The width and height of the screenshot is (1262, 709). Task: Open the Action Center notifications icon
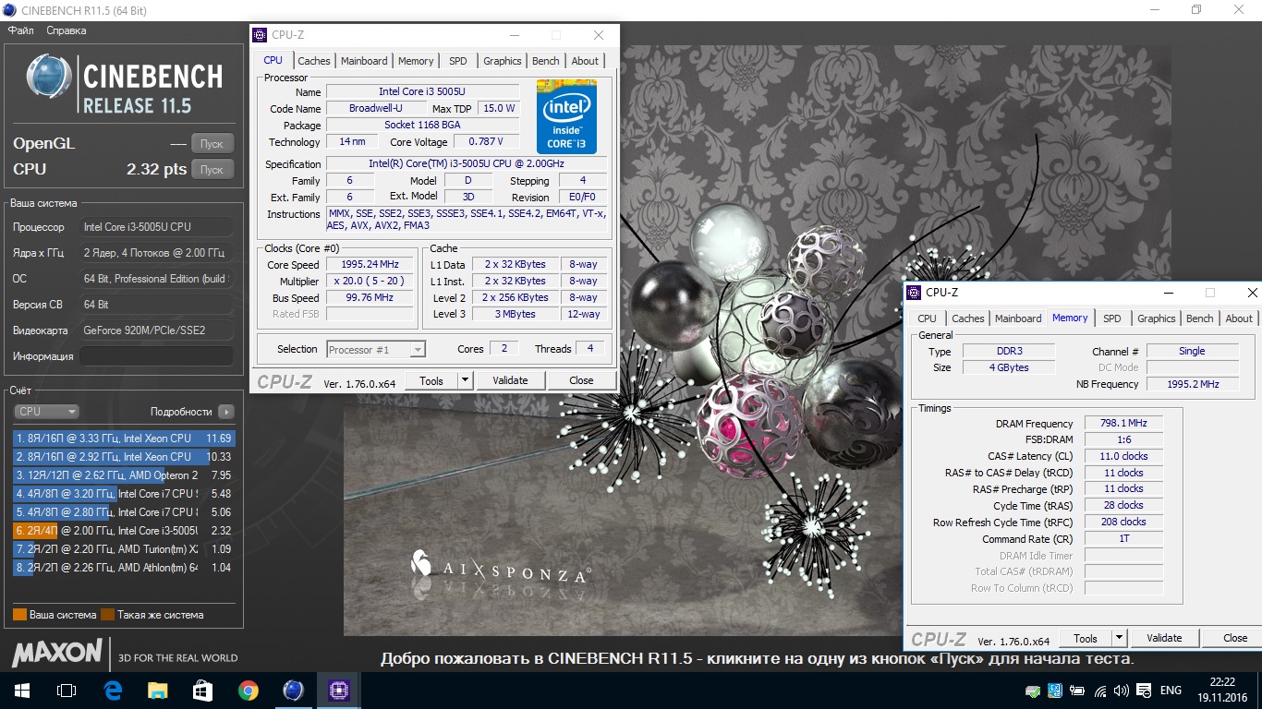(x=1144, y=691)
